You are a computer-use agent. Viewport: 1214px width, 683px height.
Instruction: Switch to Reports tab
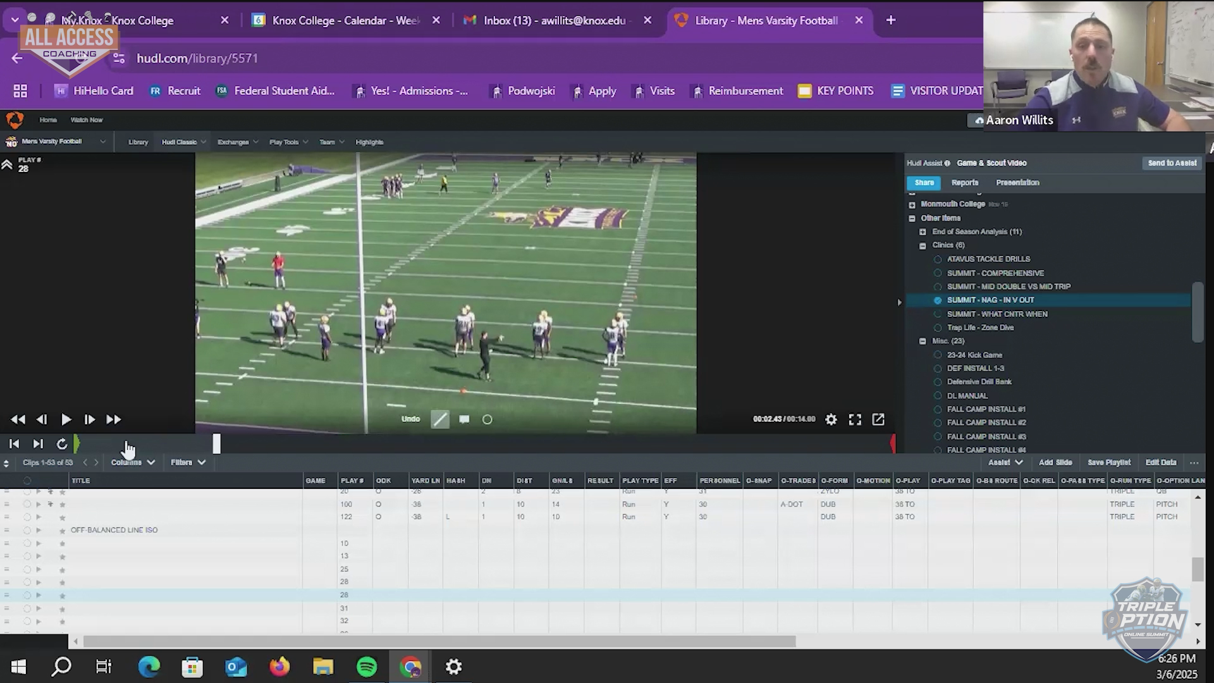click(x=965, y=183)
